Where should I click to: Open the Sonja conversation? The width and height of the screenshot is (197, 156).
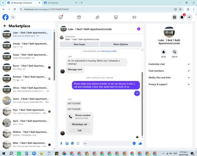pos(27,56)
